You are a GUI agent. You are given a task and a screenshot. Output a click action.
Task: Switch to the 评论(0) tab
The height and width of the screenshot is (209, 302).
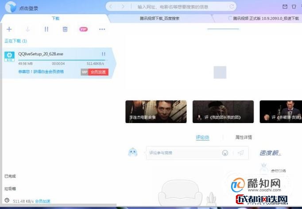202,137
